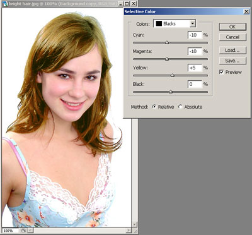Viewport: 252px width, 235px height.
Task: Click the Photoshop document icon in title bar
Action: click(4, 4)
